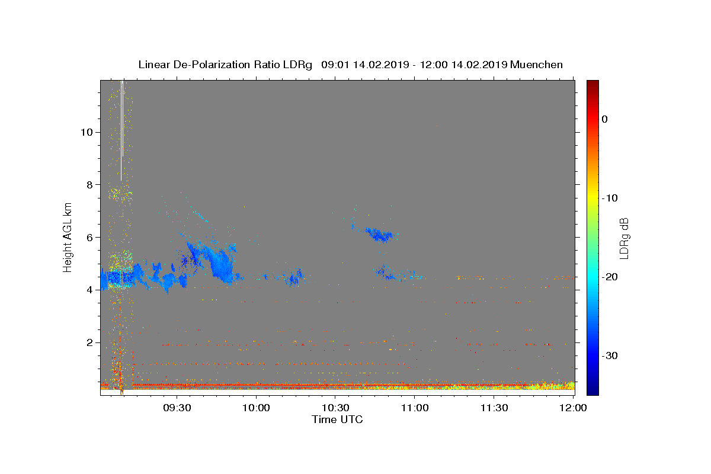Click the dark red top of the colorbar
Viewport: 711px width, 474px height.
[x=592, y=85]
